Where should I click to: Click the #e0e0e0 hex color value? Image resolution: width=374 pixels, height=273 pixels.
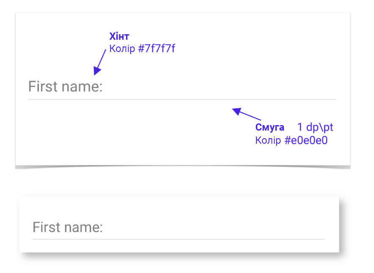point(306,140)
